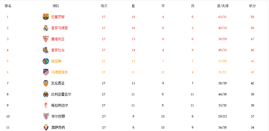
Task: Click the 场次 column header
Action: click(x=104, y=6)
